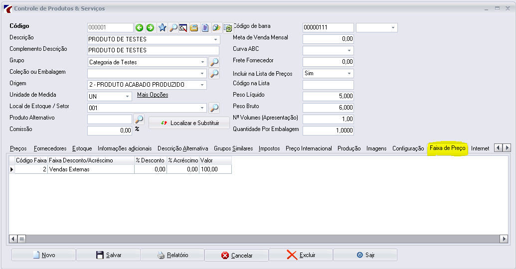Screen dimensions: 516x269
Task: Switch to the Fornecedores tab
Action: (50, 148)
